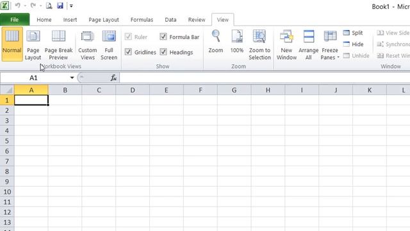Click into the formula bar input
Screen dimensions: 410x231
265,78
